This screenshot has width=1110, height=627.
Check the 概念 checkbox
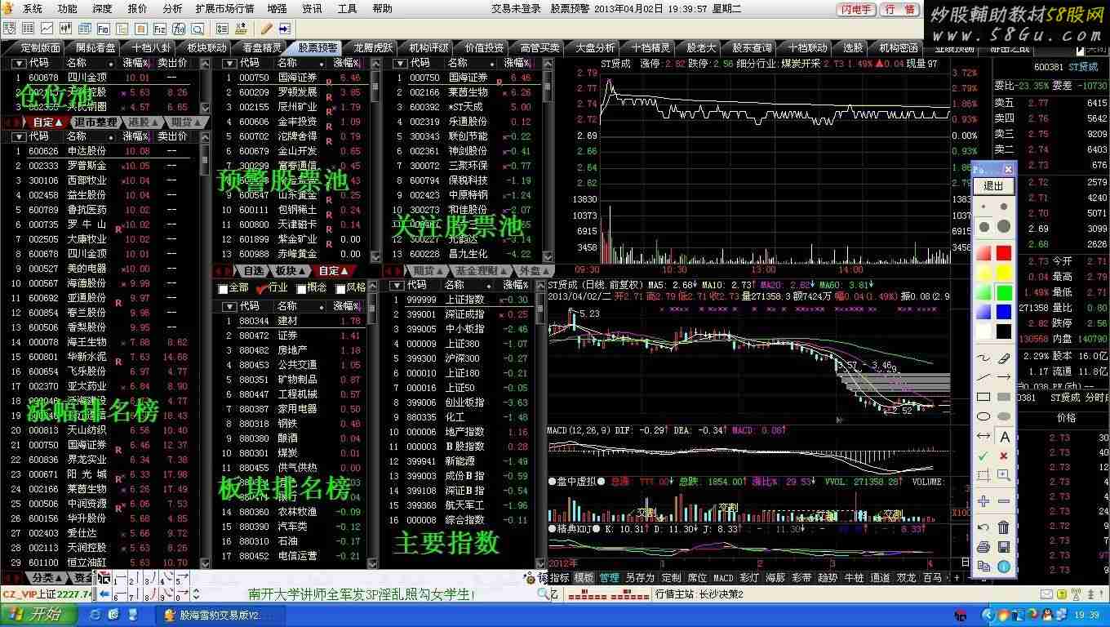[300, 289]
